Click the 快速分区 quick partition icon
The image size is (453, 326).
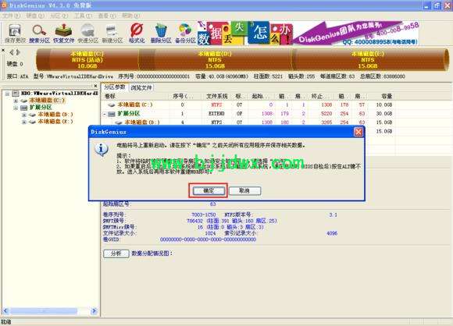click(87, 34)
